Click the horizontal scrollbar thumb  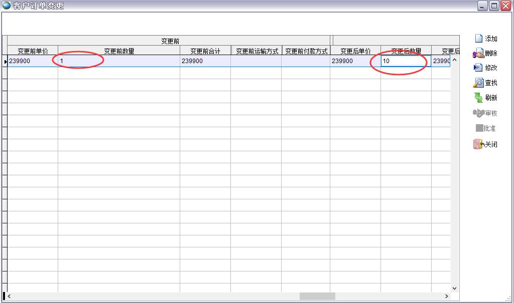coord(317,296)
